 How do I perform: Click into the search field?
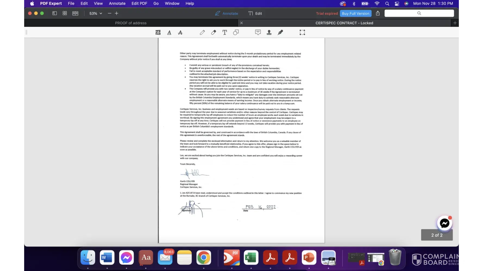419,13
